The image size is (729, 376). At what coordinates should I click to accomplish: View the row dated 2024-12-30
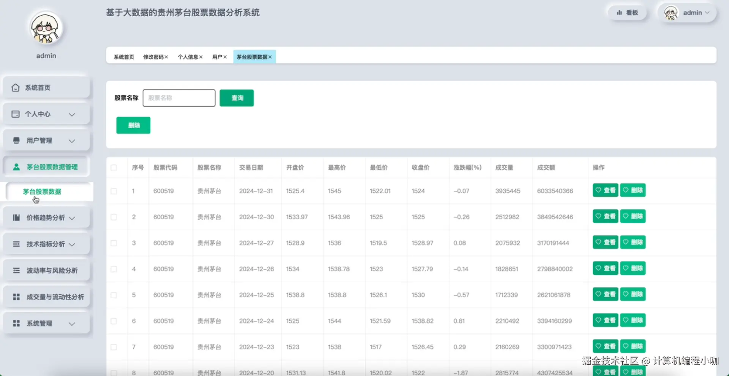[606, 216]
